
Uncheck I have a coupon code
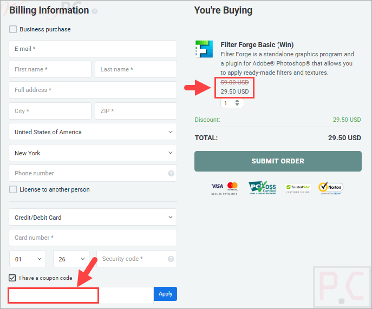(x=12, y=278)
